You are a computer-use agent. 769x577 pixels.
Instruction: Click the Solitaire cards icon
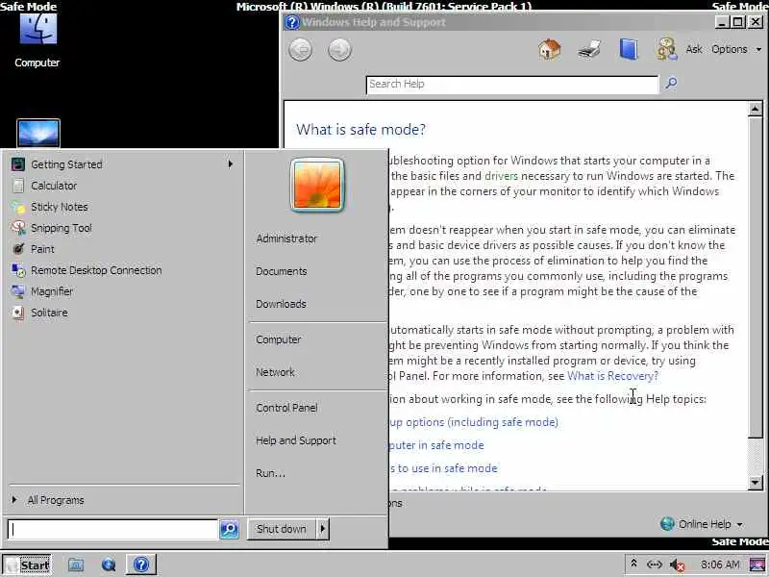[18, 312]
